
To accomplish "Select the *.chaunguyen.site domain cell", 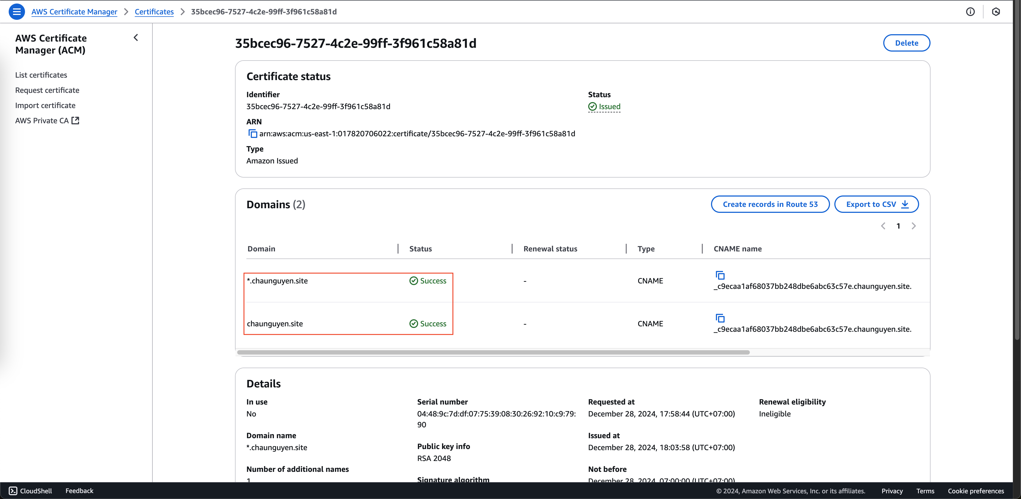I will 277,281.
